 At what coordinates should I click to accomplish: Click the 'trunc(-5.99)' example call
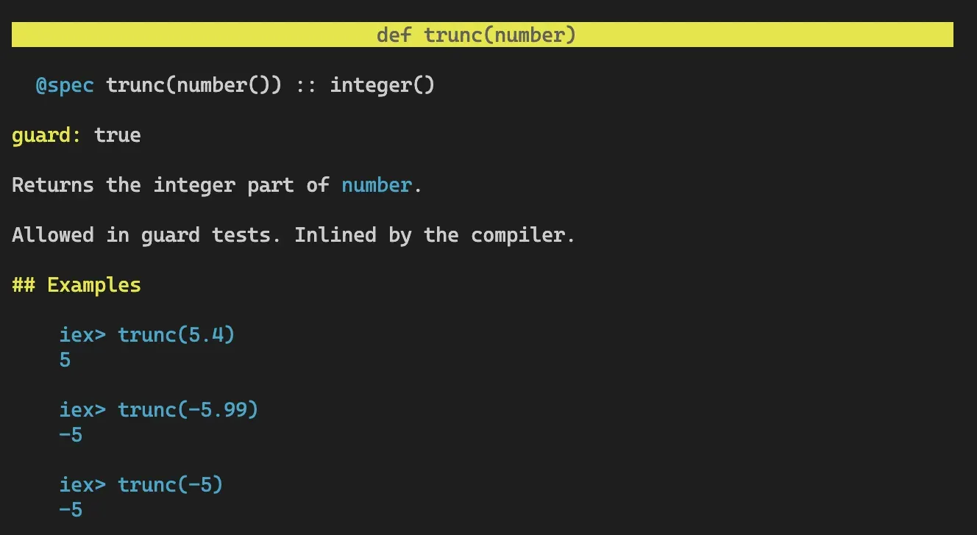click(188, 409)
